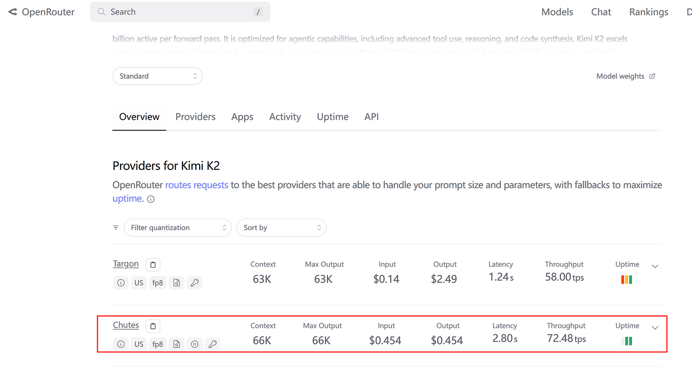Screen dimensions: 692x374
Task: Open the Targon info icon
Action: coord(121,283)
